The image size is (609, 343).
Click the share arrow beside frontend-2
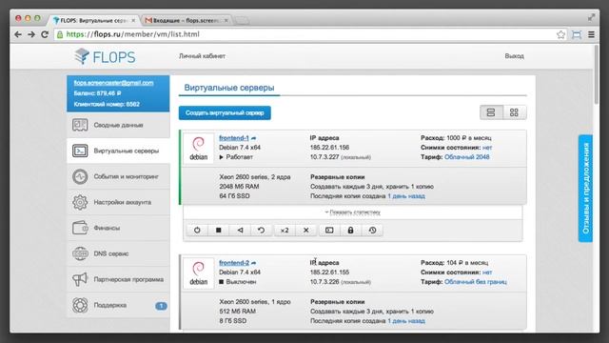(x=254, y=263)
